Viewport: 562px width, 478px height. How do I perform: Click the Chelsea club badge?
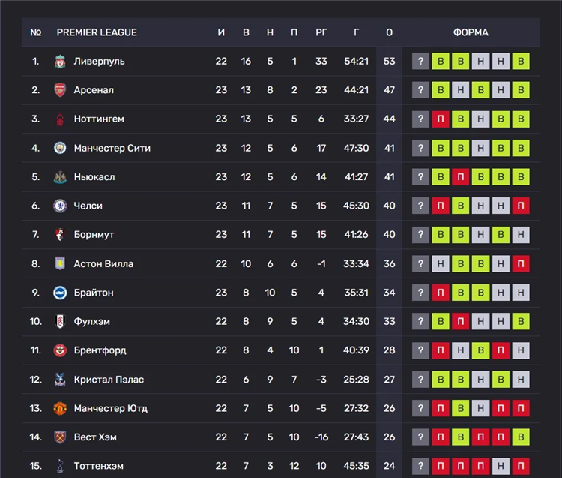60,206
